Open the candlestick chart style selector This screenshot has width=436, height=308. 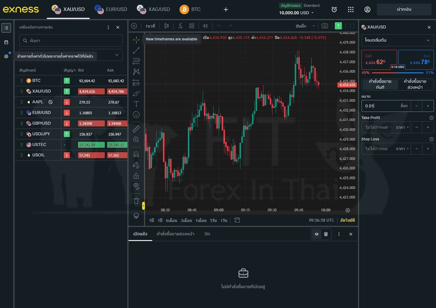[x=167, y=26]
